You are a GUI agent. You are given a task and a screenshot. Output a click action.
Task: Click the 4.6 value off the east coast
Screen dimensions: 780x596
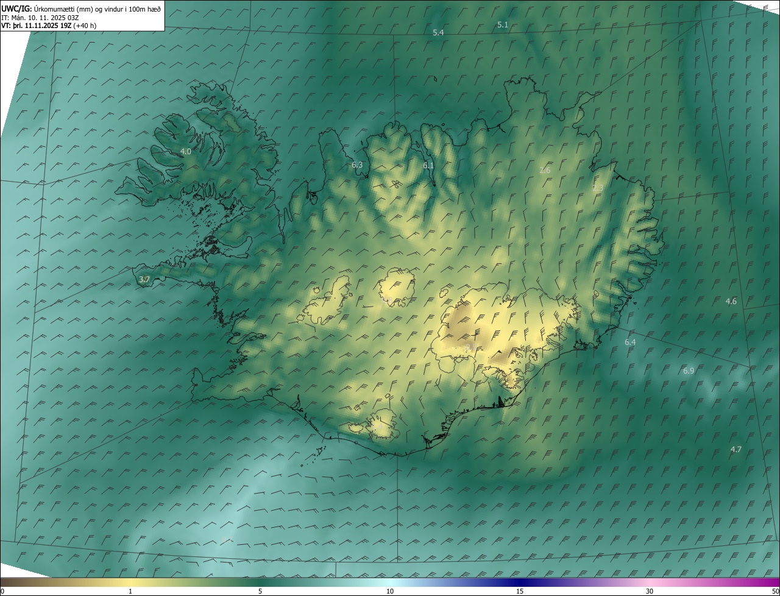point(731,302)
